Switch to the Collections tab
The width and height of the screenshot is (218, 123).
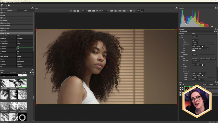tap(9, 10)
